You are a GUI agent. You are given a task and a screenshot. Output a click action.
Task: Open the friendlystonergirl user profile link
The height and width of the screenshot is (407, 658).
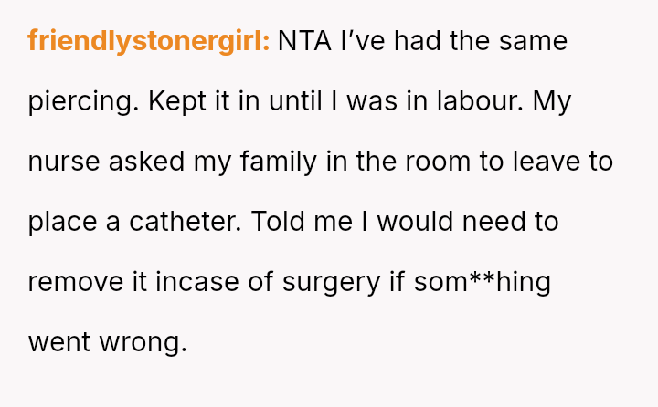tap(149, 42)
